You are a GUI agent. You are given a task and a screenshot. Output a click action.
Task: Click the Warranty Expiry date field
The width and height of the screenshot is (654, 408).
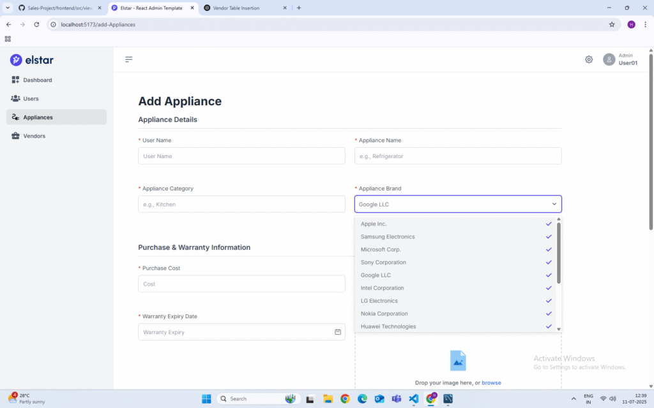(x=241, y=332)
